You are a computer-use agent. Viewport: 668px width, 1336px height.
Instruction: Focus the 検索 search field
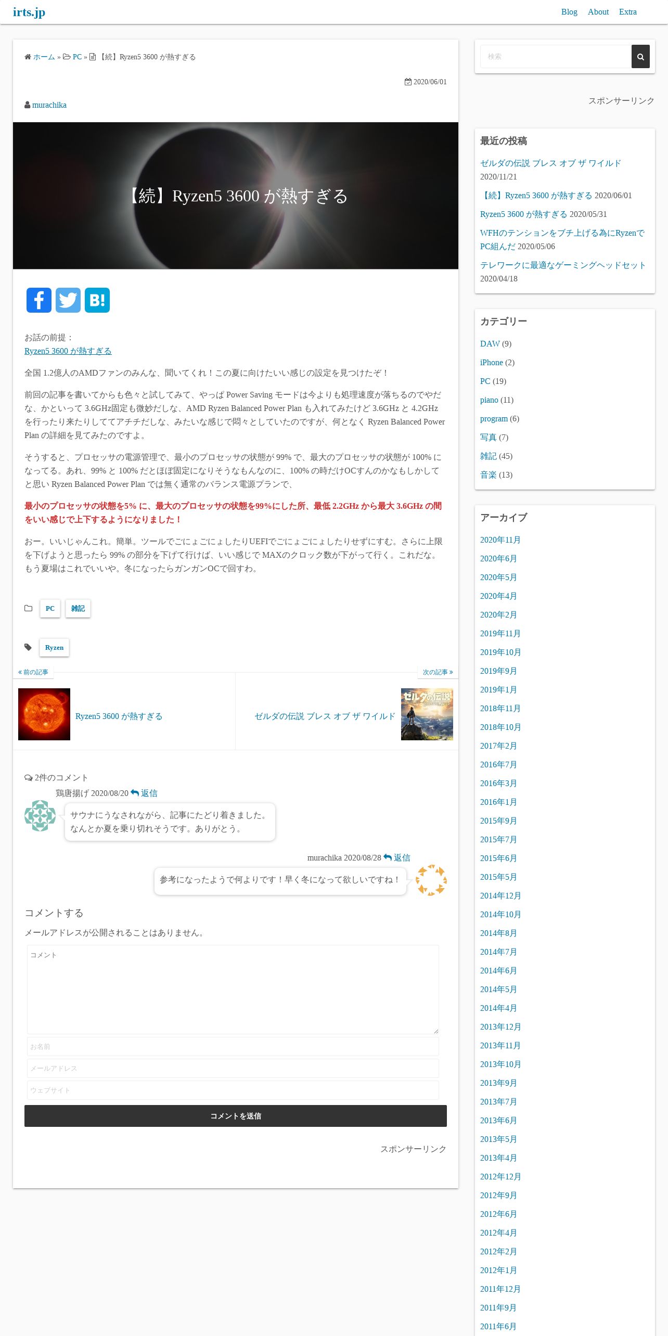556,57
